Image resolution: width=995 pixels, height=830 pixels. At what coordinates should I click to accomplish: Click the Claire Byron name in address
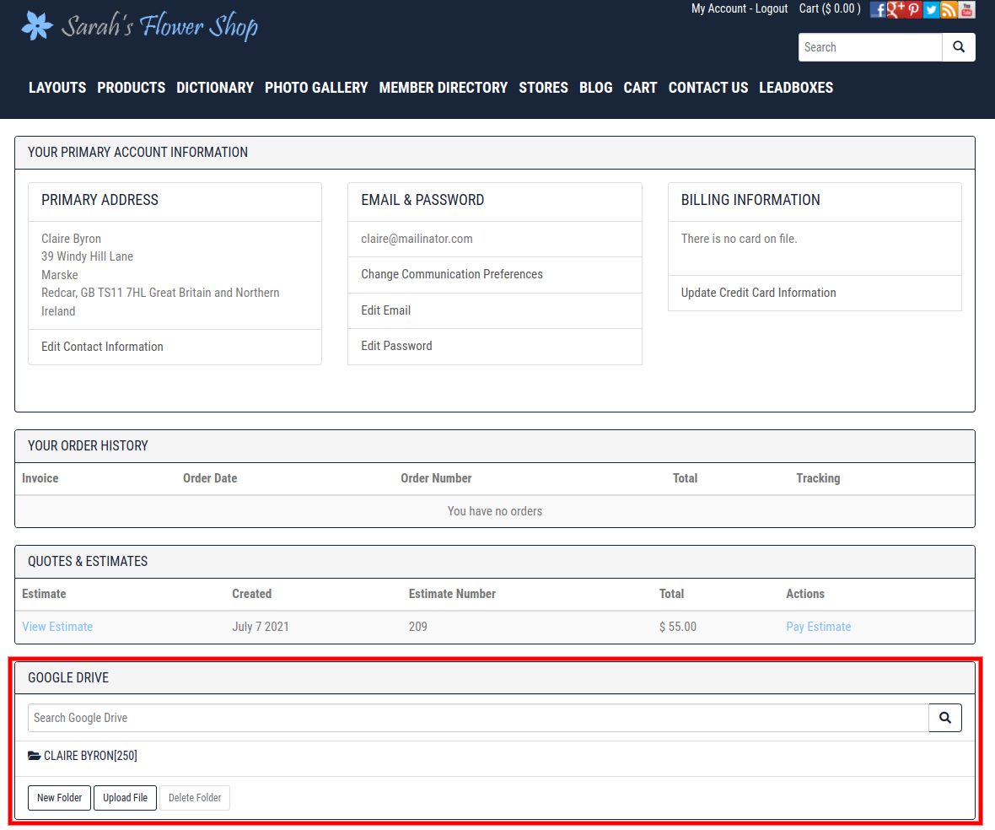coord(71,239)
